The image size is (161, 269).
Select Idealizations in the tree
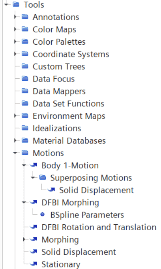(57, 128)
